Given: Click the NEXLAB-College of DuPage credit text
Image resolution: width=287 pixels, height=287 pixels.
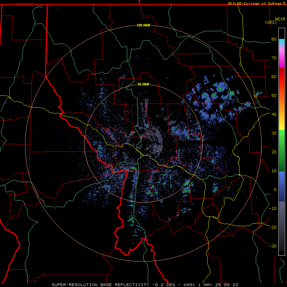Looking at the screenshot, I should click(254, 4).
